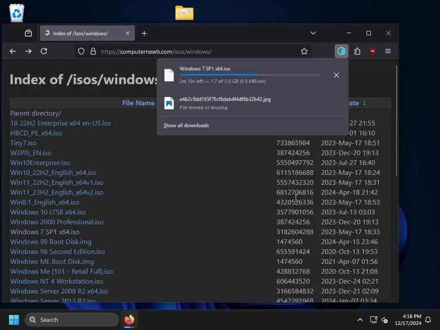The image size is (440, 330).
Task: Download Win11_23H2_English_x64v2.iso
Action: coord(57,192)
